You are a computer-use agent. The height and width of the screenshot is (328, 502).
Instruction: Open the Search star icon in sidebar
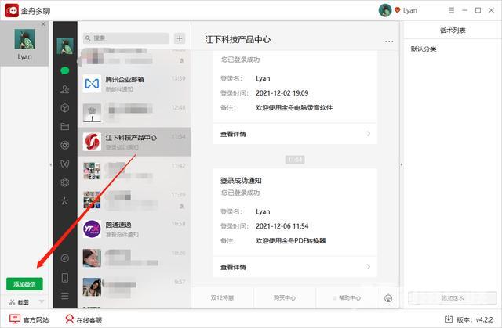(64, 201)
